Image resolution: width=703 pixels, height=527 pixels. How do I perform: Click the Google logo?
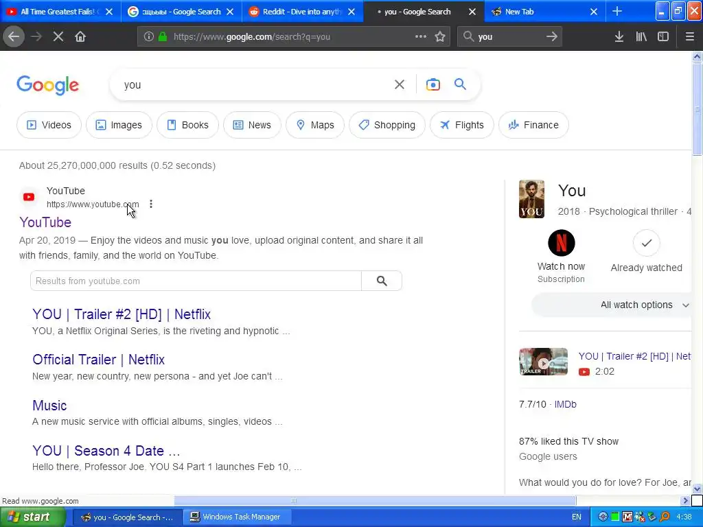[x=48, y=85]
